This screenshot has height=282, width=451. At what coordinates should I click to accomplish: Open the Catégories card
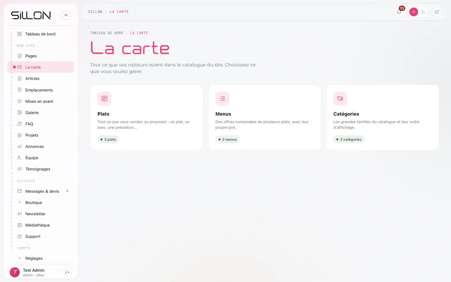click(x=382, y=118)
